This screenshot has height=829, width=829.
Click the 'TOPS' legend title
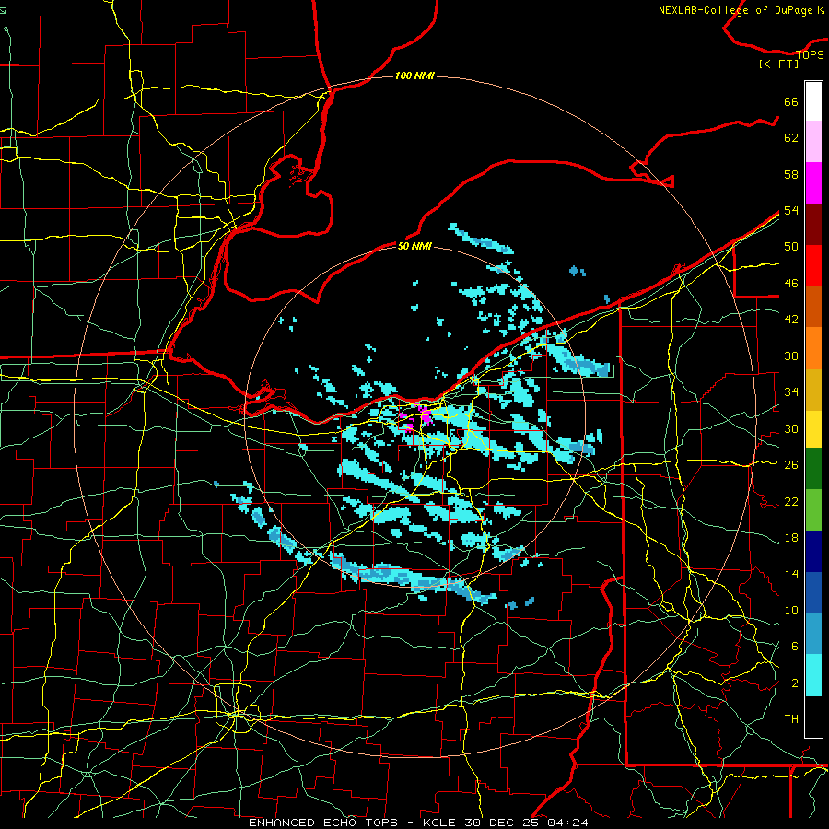coord(810,54)
